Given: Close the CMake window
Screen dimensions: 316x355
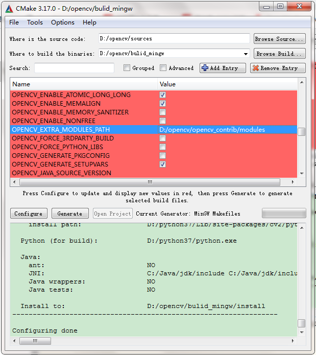Looking at the screenshot, I should coord(299,6).
